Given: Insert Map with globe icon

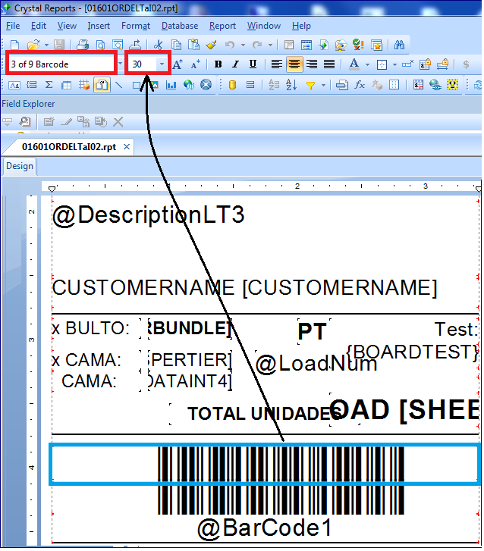Looking at the screenshot, I should pos(189,85).
